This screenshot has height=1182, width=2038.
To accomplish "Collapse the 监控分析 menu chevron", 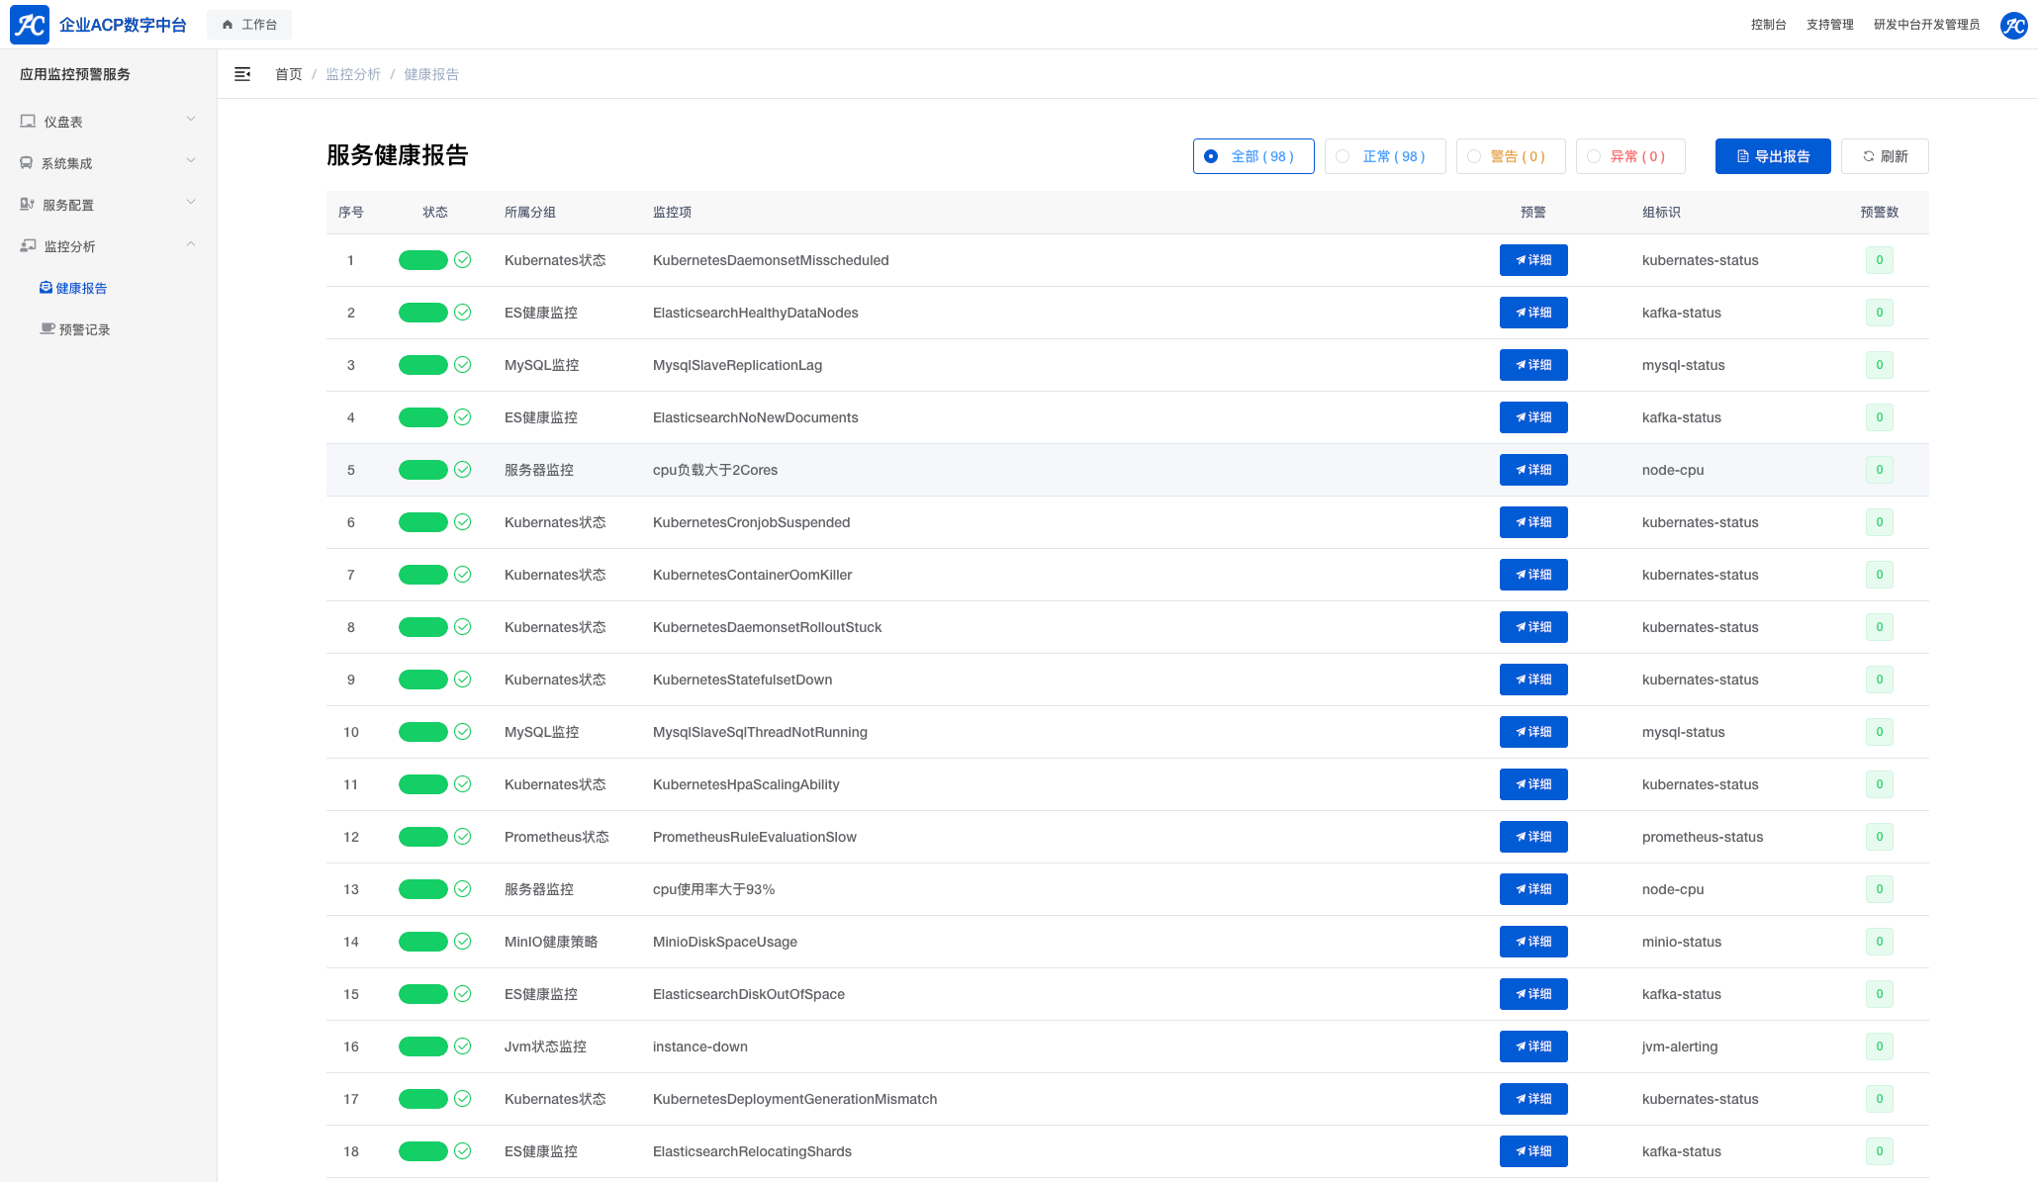I will (x=191, y=244).
